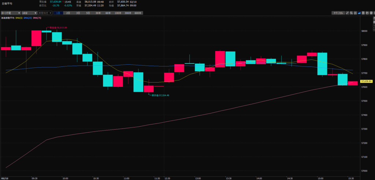The width and height of the screenshot is (375, 180).
Task: Click the SMA(5) legend label
Action: (x=19, y=18)
